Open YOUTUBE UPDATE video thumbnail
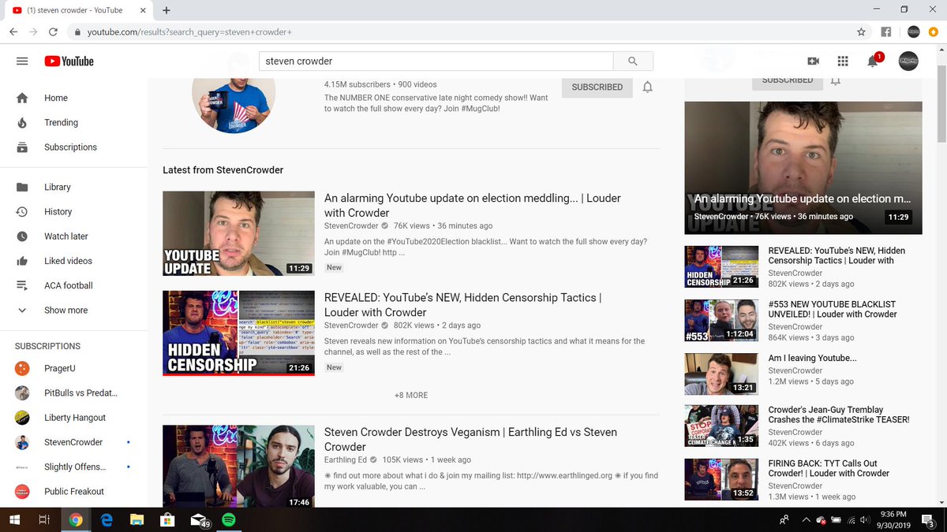Image resolution: width=947 pixels, height=532 pixels. tap(238, 233)
